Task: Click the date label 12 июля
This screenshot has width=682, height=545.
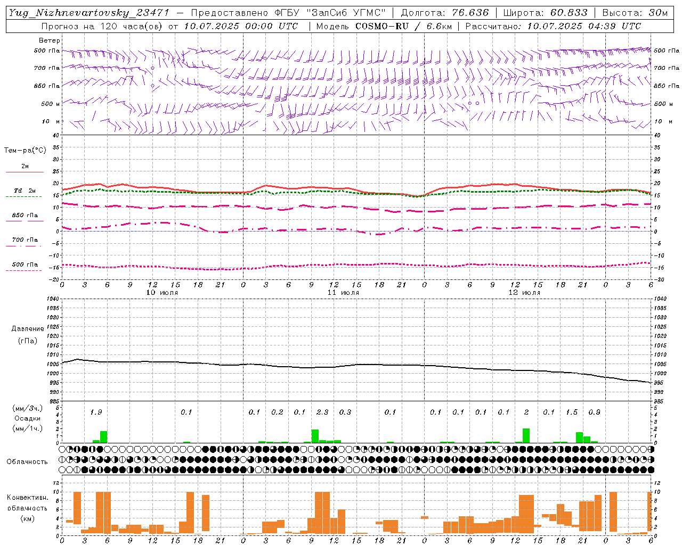Action: pyautogui.click(x=524, y=293)
